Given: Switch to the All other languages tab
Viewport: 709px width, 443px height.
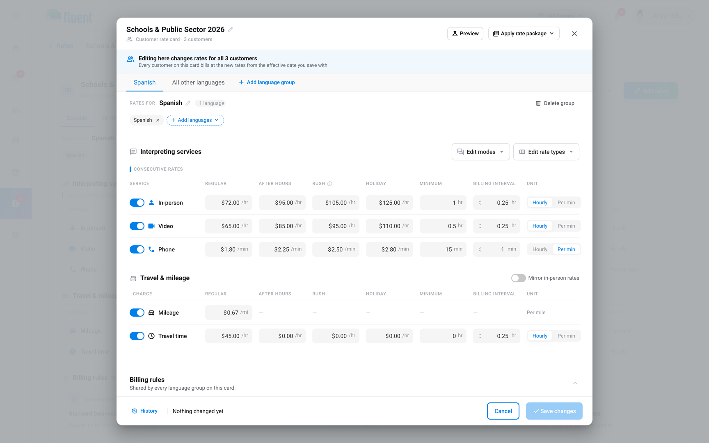Looking at the screenshot, I should pos(199,82).
